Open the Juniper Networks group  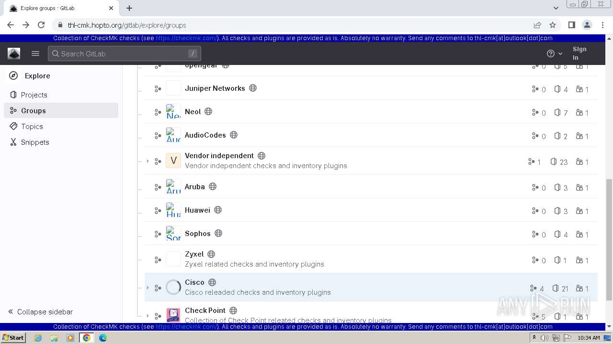215,88
